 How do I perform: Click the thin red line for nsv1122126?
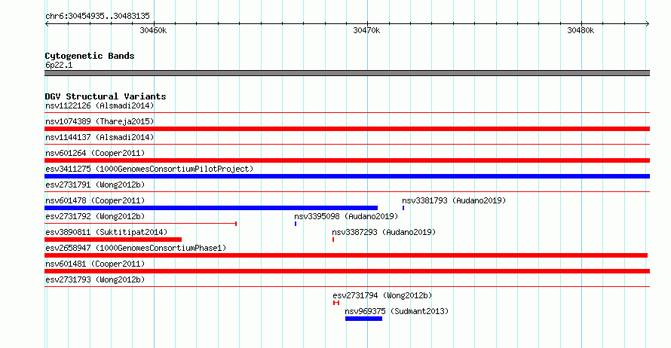coord(347,113)
